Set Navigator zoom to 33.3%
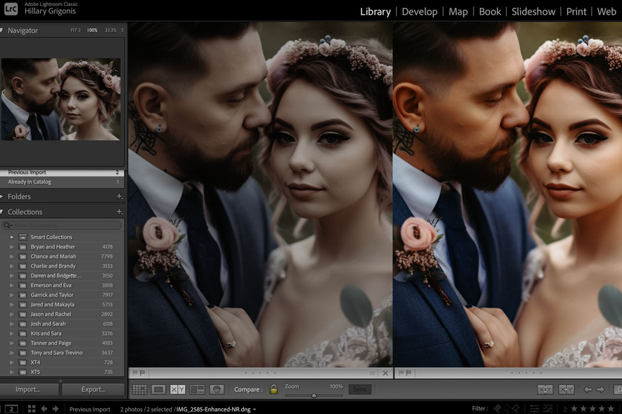 pyautogui.click(x=111, y=30)
